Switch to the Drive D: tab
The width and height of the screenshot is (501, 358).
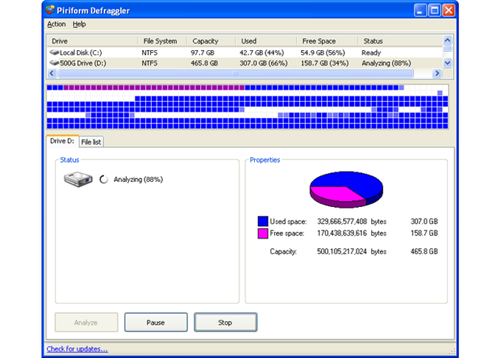coord(63,141)
